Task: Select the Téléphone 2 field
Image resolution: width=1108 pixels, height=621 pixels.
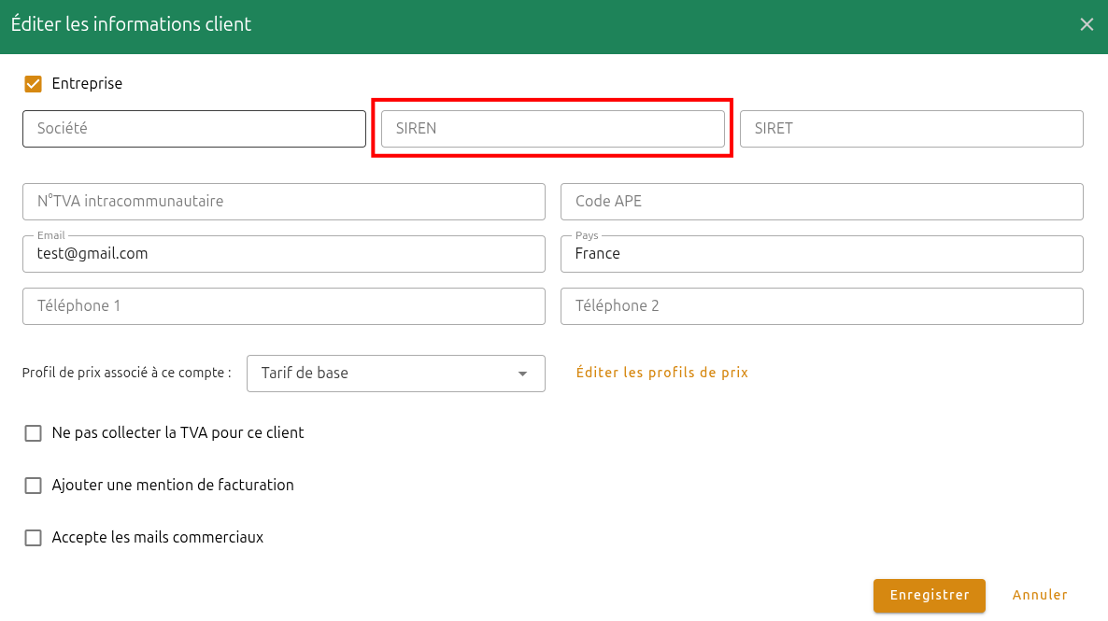Action: pos(822,306)
